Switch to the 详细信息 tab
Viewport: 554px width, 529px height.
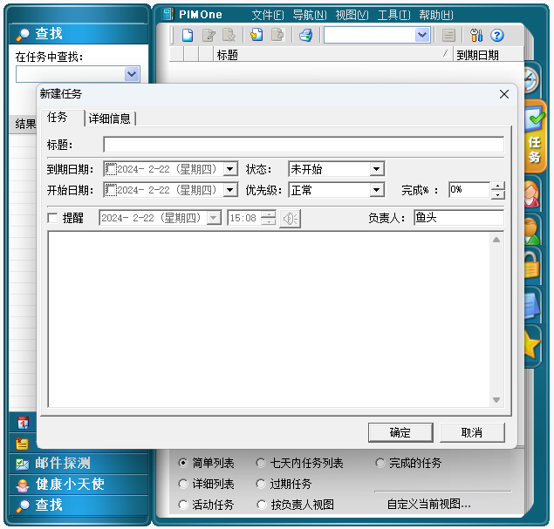tap(110, 119)
